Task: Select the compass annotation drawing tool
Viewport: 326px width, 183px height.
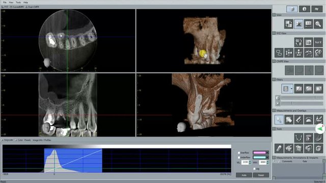Action: [318, 120]
